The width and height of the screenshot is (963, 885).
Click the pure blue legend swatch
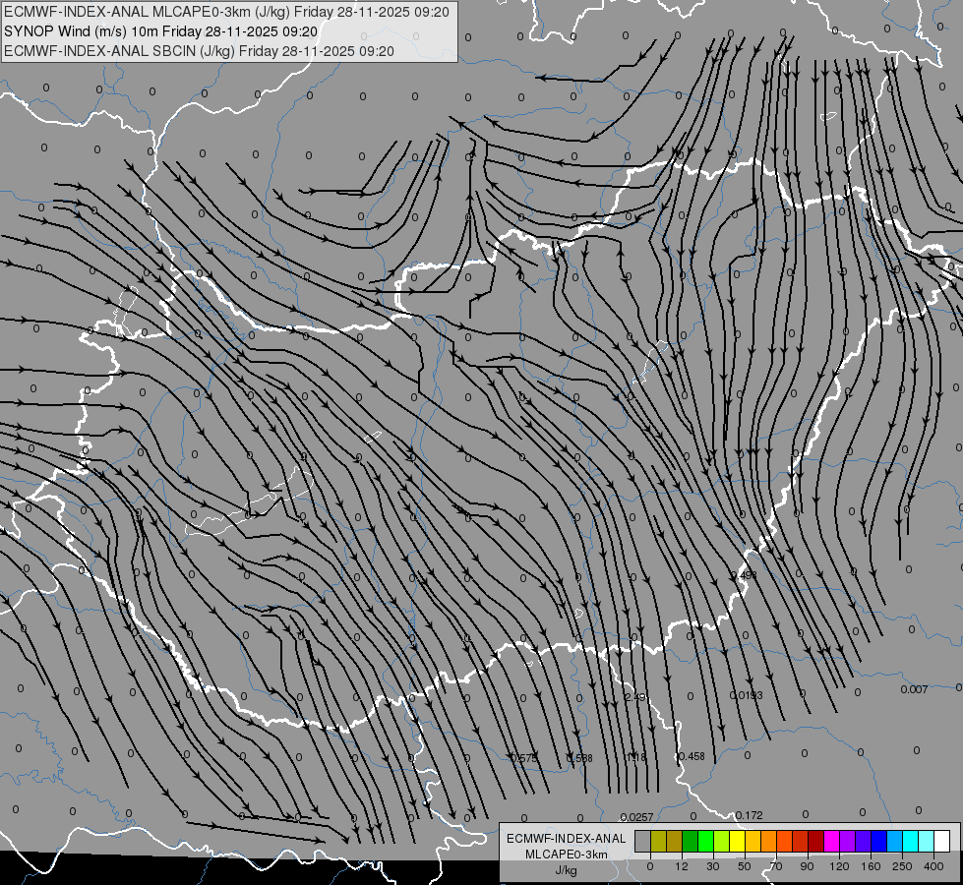pos(878,841)
